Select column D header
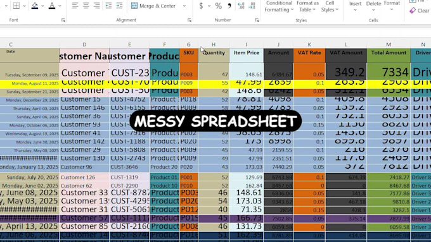 coord(84,44)
